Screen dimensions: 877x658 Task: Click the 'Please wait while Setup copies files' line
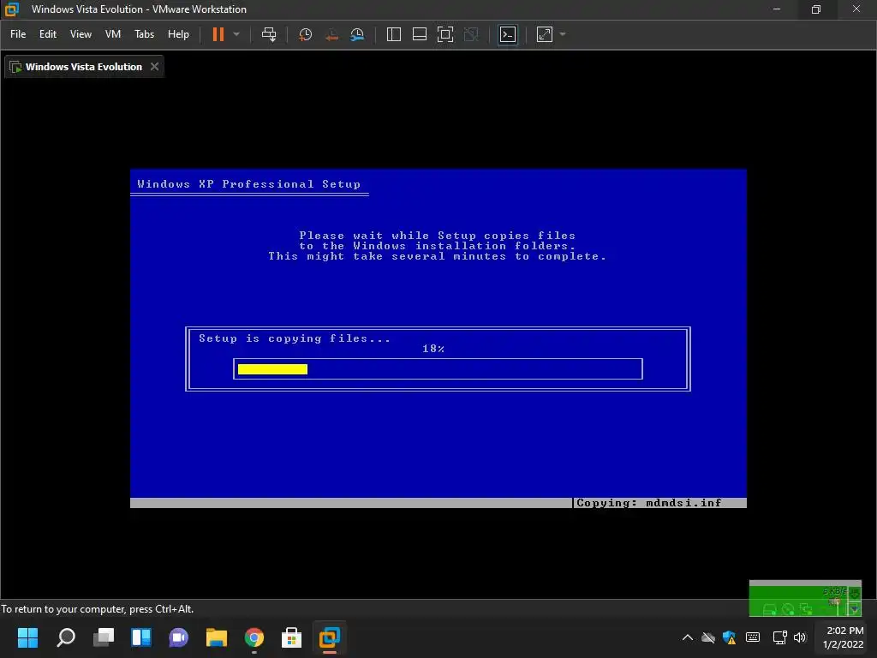[x=438, y=236]
